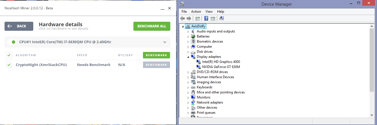This screenshot has width=377, height=125.
Task: Click the Computer category icon
Action: (x=193, y=47)
